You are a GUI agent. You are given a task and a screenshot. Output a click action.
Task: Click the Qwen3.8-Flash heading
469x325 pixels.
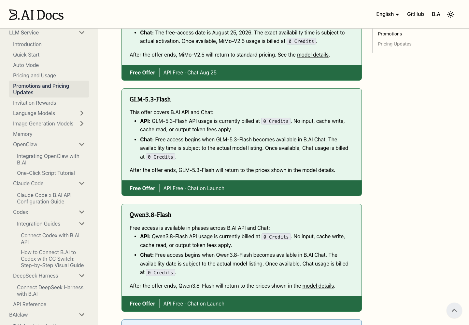point(150,215)
